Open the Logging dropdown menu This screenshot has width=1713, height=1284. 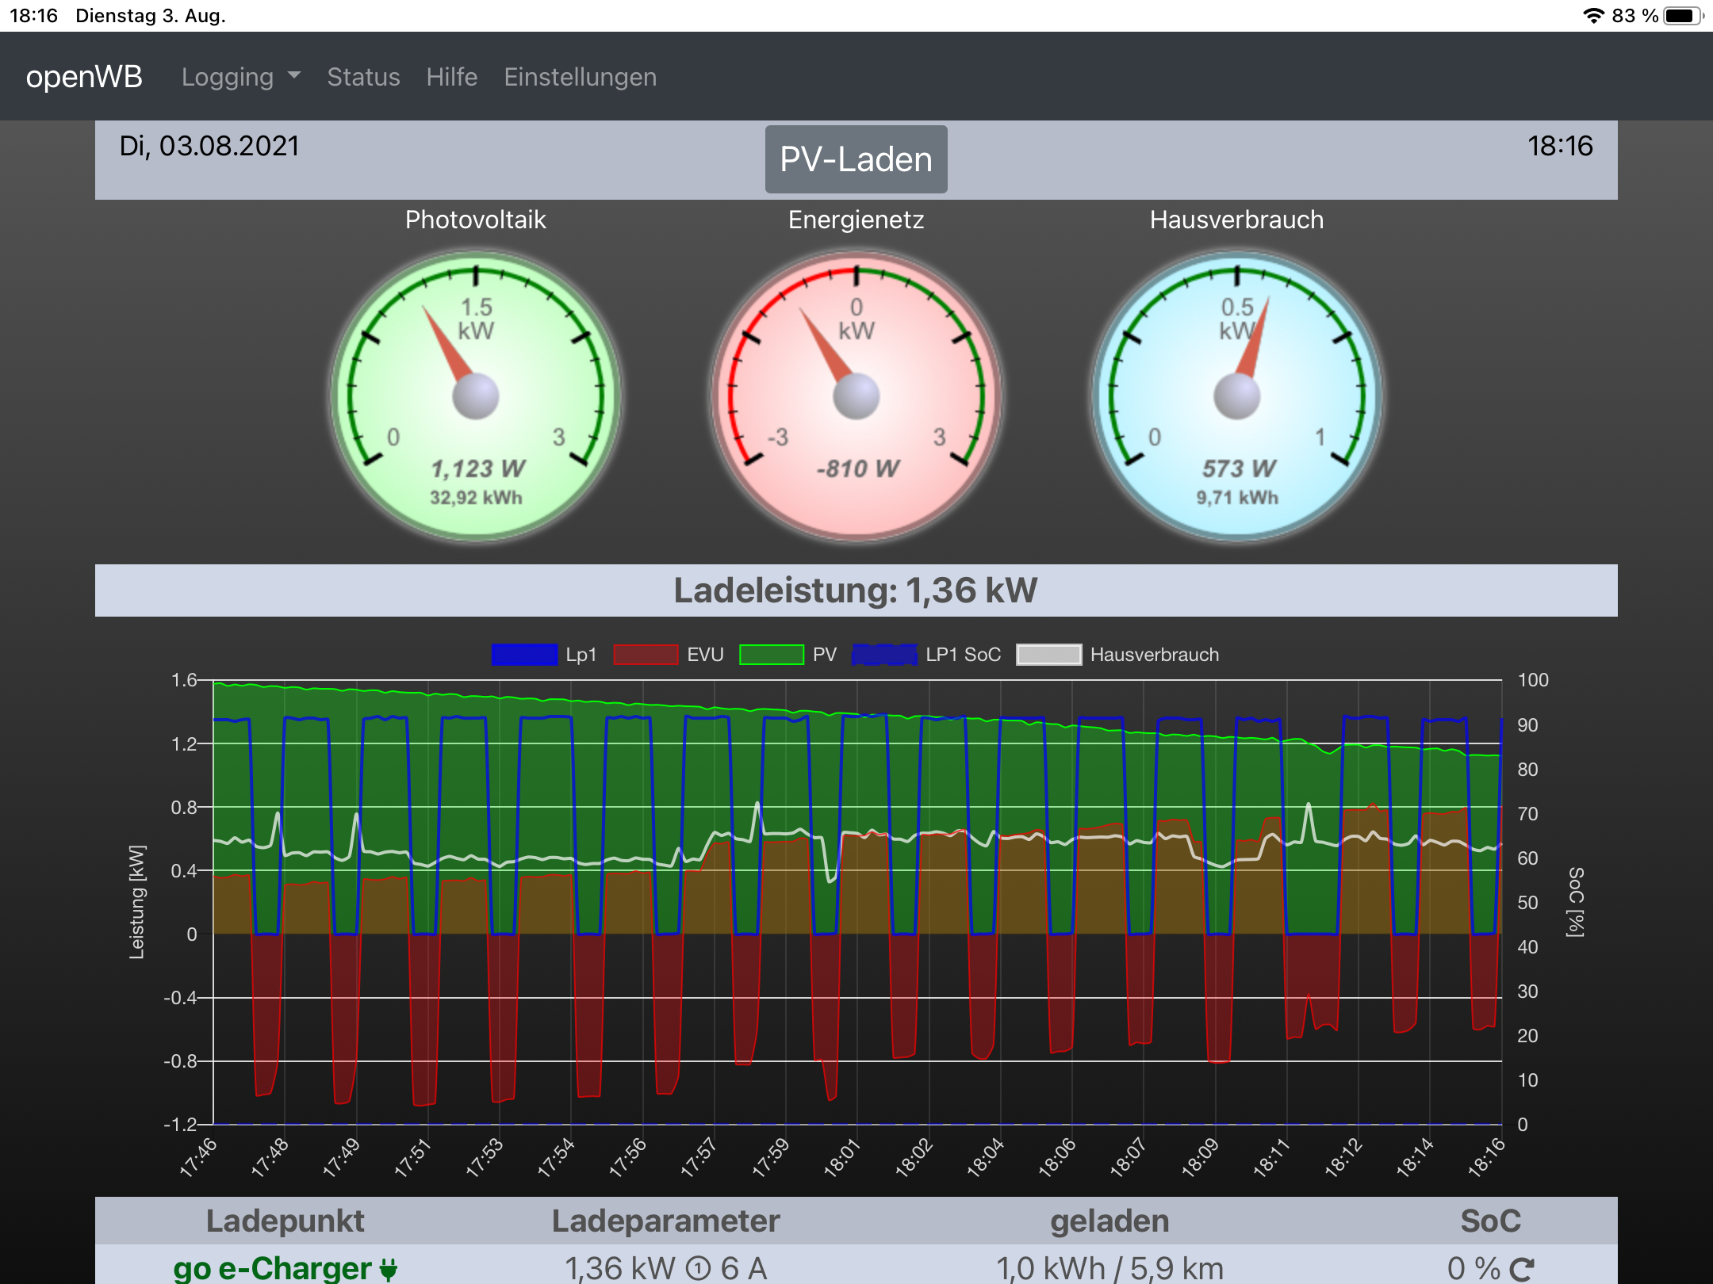pos(228,77)
